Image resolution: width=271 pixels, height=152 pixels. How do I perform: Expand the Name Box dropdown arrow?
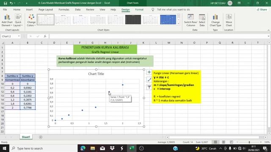click(19, 36)
